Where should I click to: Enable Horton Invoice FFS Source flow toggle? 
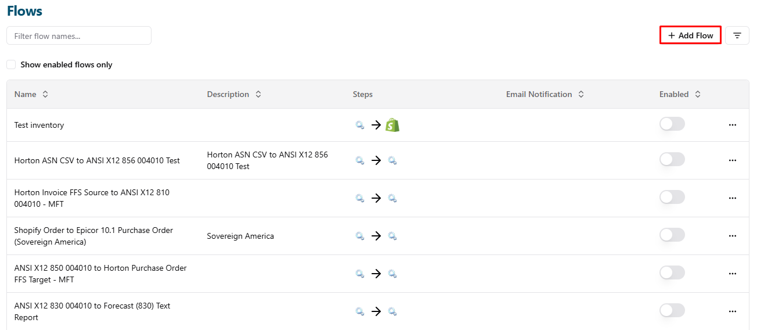tap(672, 198)
